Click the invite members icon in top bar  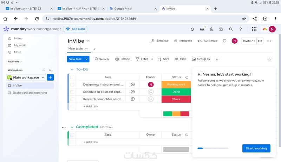click(211, 29)
